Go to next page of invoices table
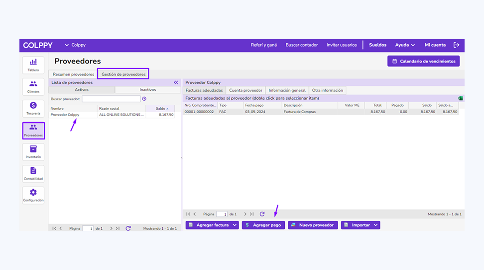Image resolution: width=484 pixels, height=270 pixels. (x=245, y=214)
